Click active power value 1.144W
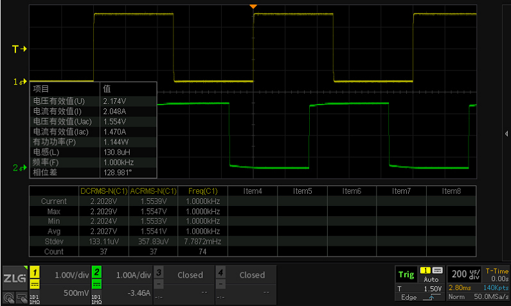This screenshot has height=306, width=511. point(116,142)
